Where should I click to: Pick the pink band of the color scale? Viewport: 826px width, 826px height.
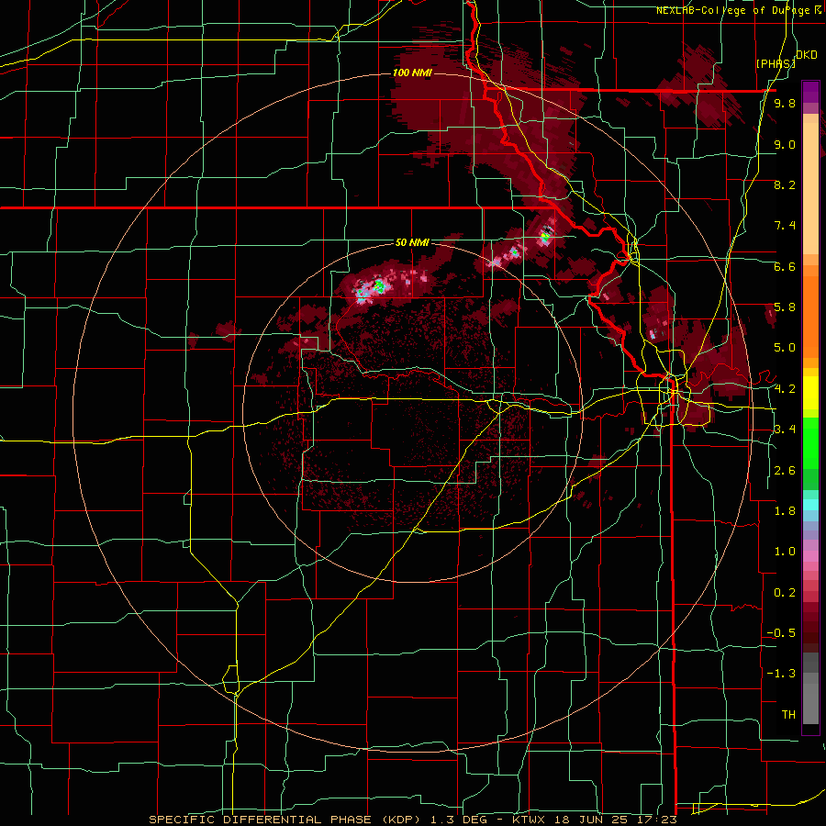pos(810,556)
